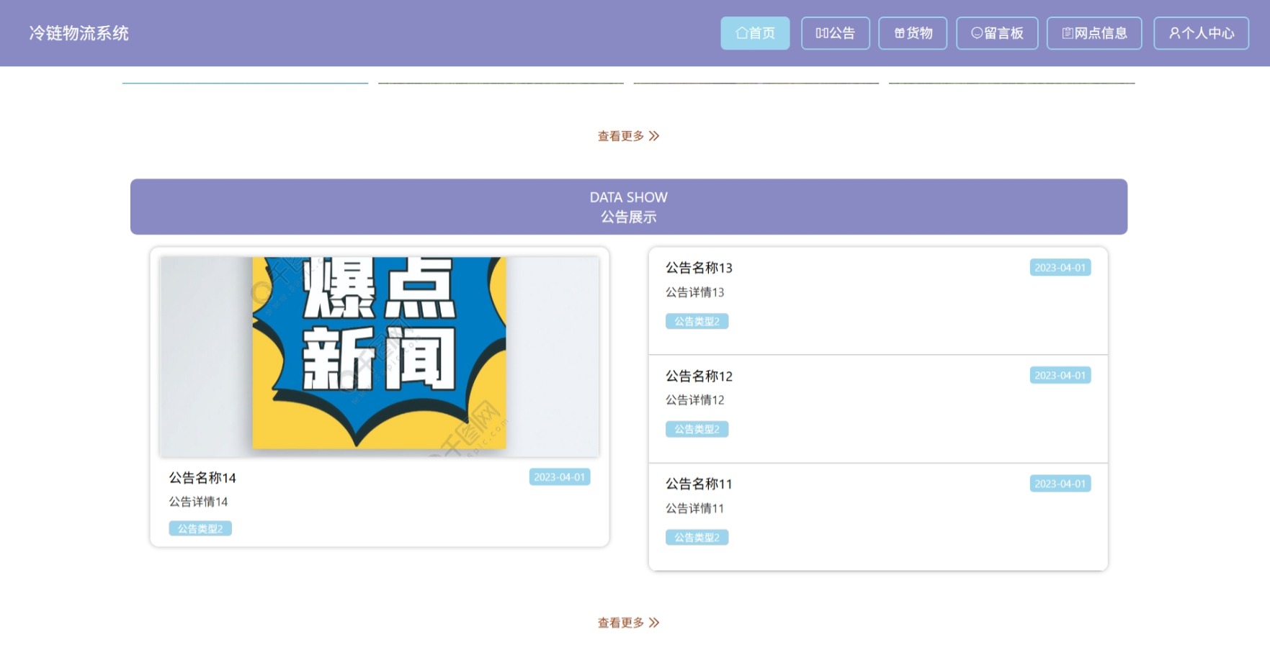Open the 首页 home menu item

point(755,33)
